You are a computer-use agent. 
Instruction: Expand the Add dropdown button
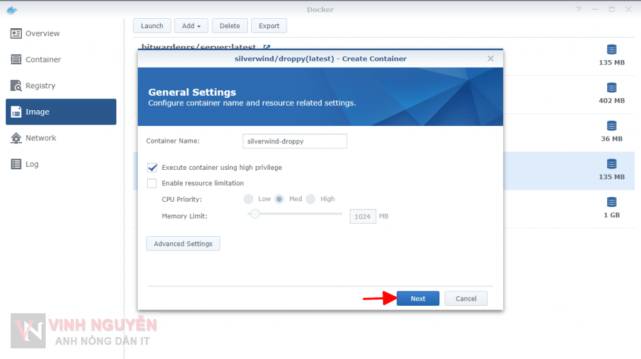coord(191,26)
